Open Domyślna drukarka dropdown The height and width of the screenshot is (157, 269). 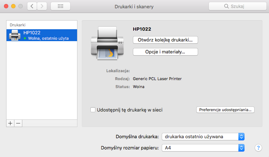click(x=203, y=137)
